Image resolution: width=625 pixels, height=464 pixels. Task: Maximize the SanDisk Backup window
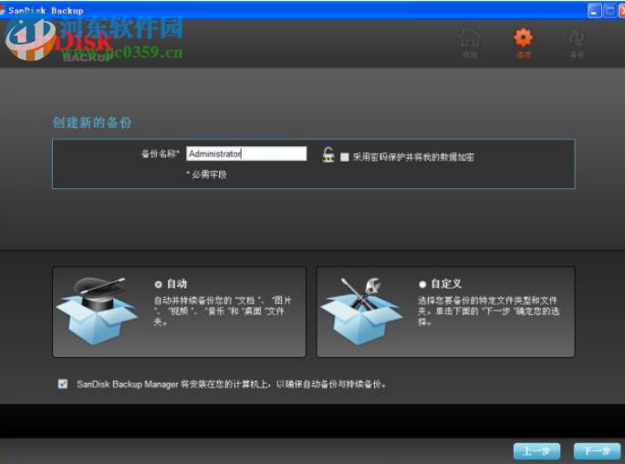[x=609, y=11]
